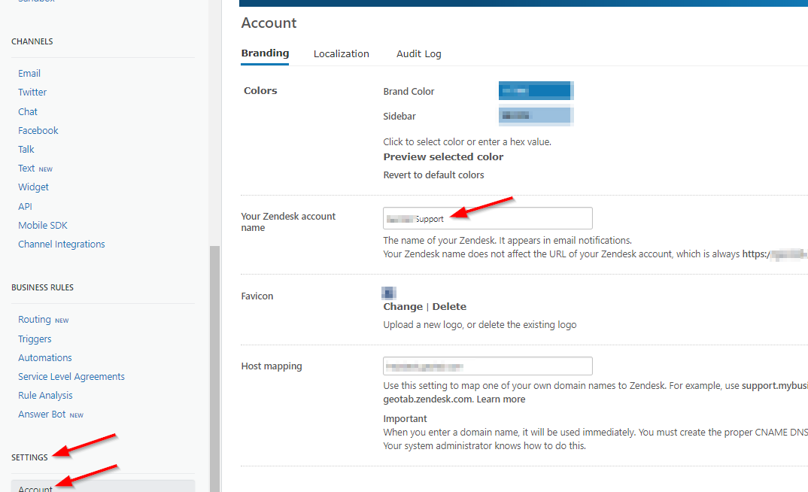Click the Host mapping label
808x492 pixels.
[272, 366]
